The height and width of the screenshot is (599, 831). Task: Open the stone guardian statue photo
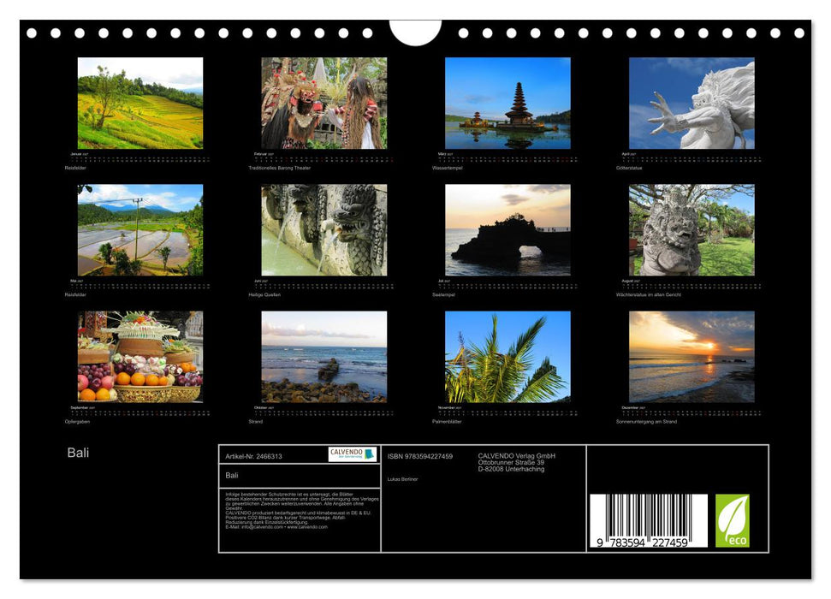(692, 229)
